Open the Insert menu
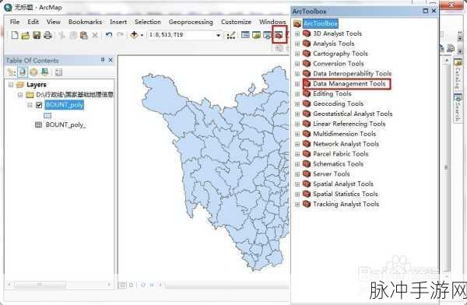 tap(118, 22)
